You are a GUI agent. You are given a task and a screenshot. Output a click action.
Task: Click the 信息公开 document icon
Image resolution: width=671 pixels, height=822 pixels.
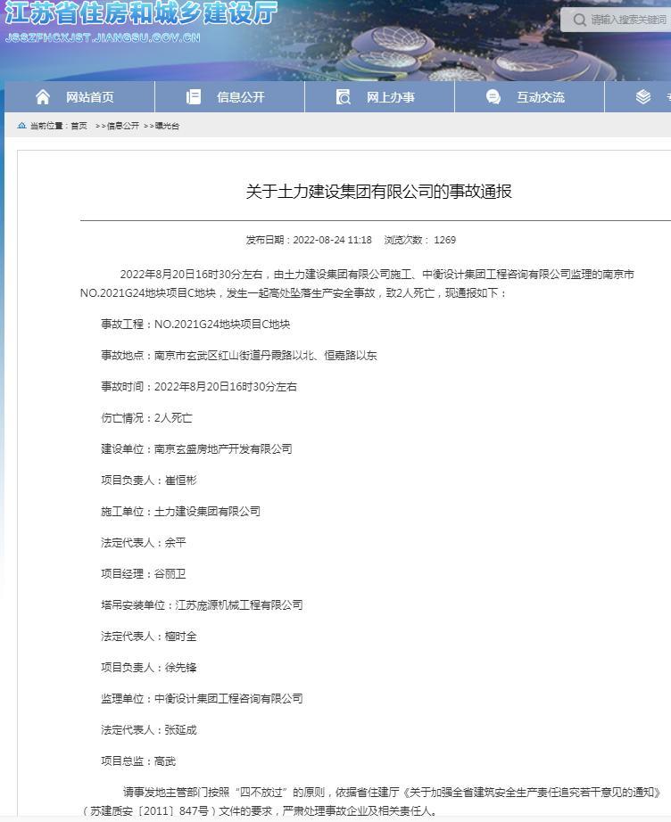click(x=193, y=97)
